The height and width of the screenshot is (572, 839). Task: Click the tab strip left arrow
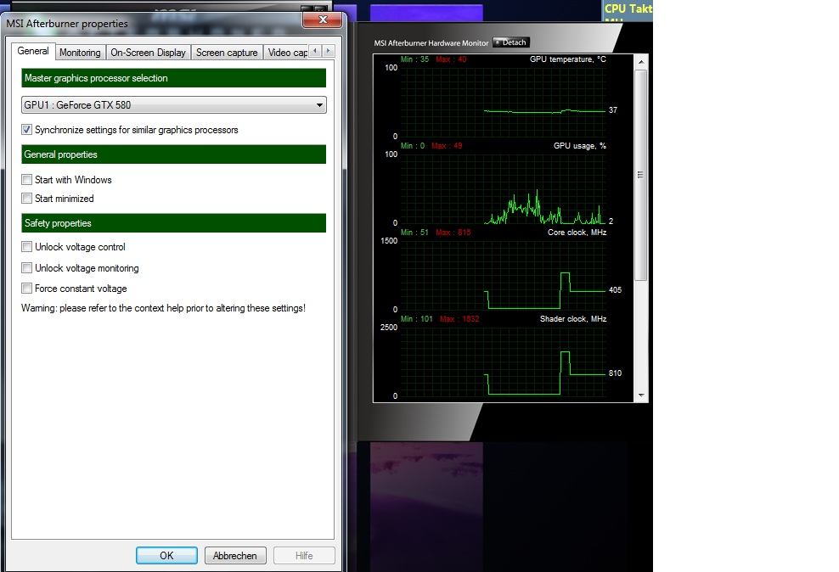tap(316, 51)
